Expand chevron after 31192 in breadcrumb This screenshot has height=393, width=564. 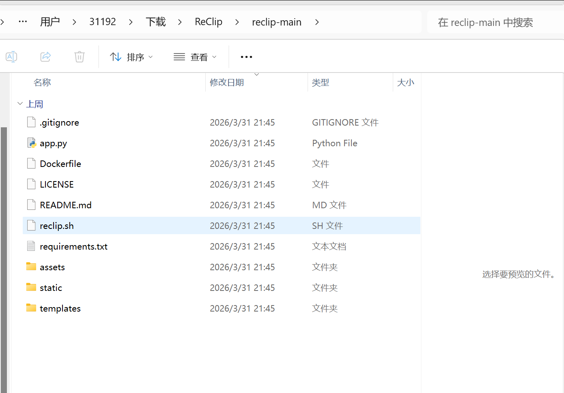[x=131, y=22]
